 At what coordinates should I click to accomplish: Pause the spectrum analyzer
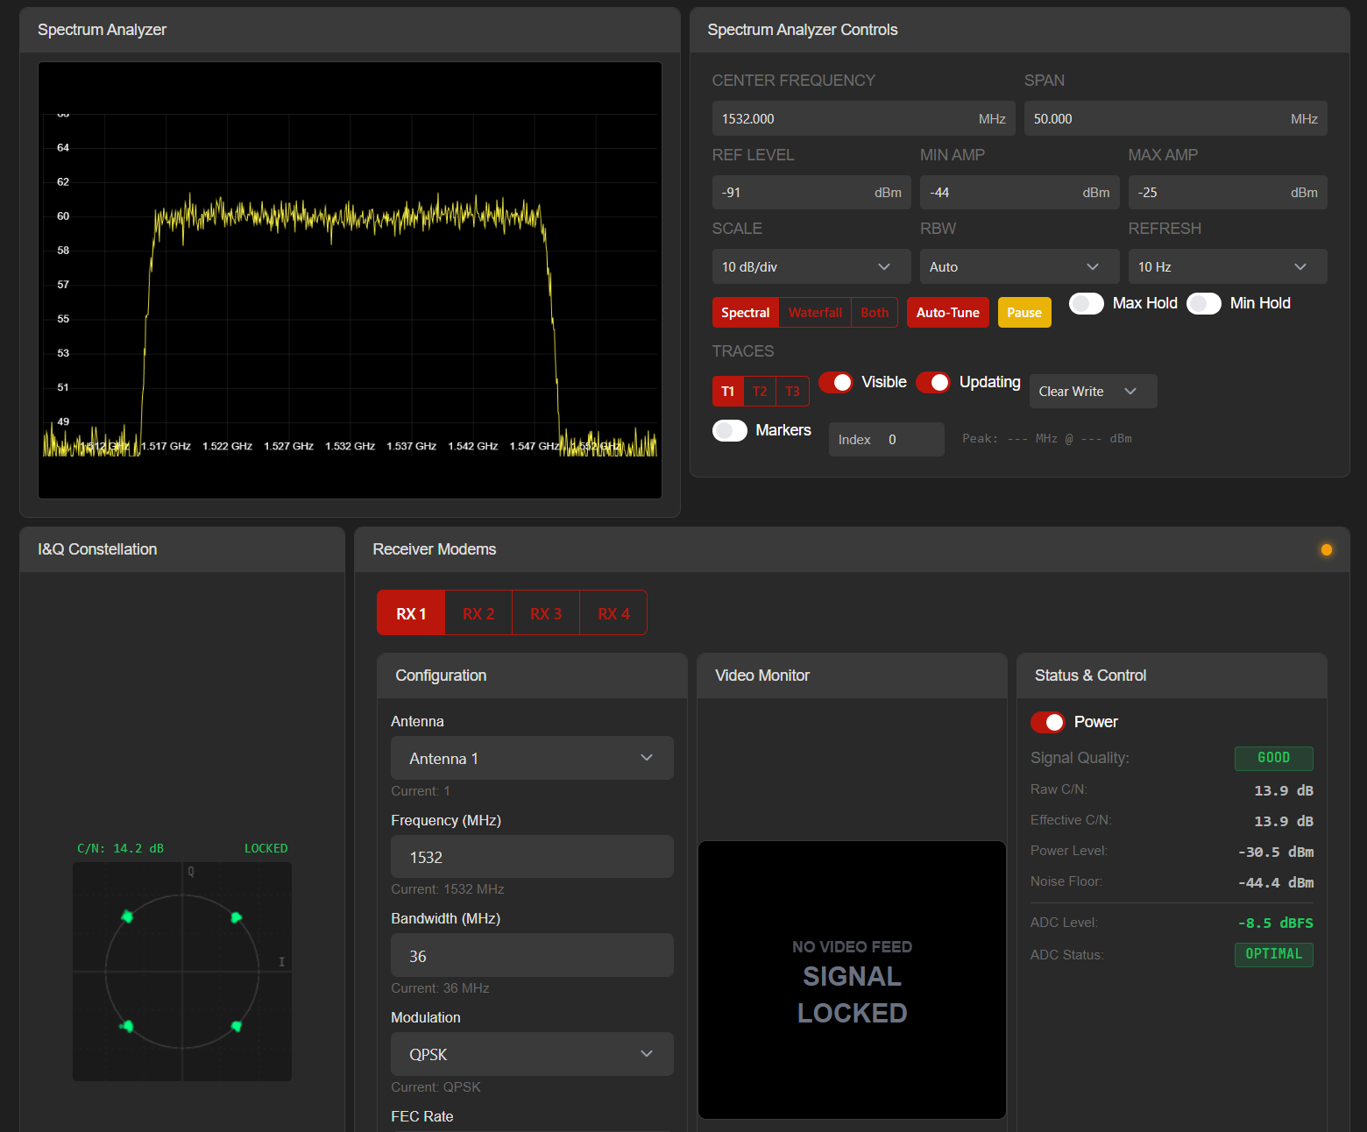[x=1023, y=312]
